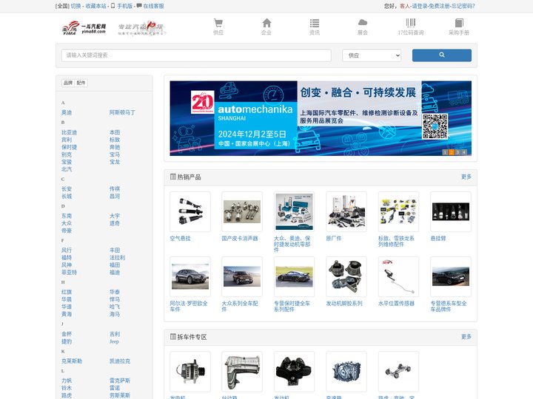Open the alternator thumbnail in 拆车件专区

pyautogui.click(x=190, y=372)
